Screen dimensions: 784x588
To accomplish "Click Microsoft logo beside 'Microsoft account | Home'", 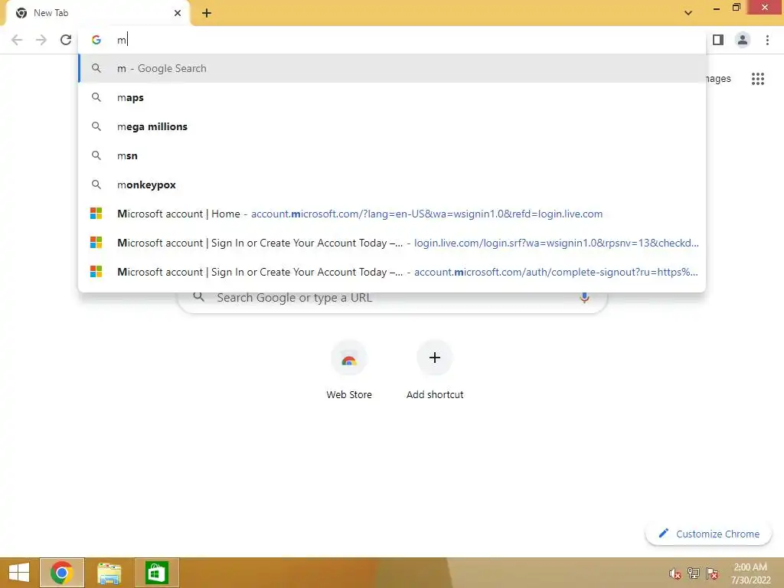I will tap(96, 214).
